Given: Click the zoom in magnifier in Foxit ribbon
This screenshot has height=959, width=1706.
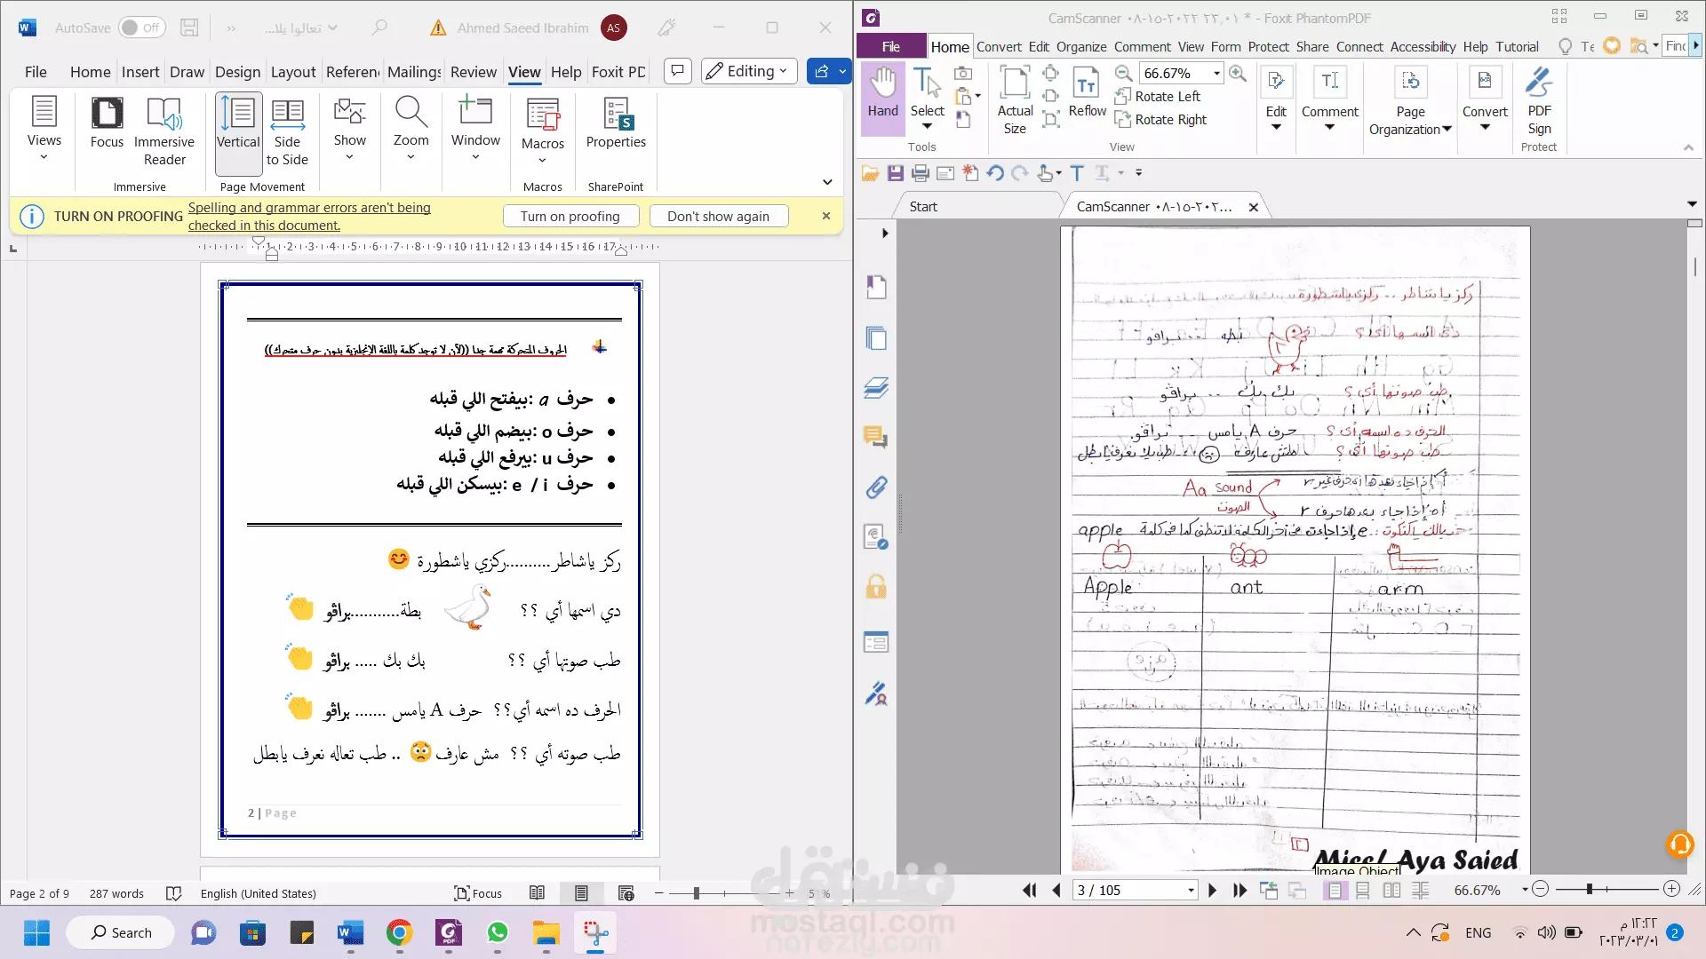Looking at the screenshot, I should click(x=1238, y=73).
